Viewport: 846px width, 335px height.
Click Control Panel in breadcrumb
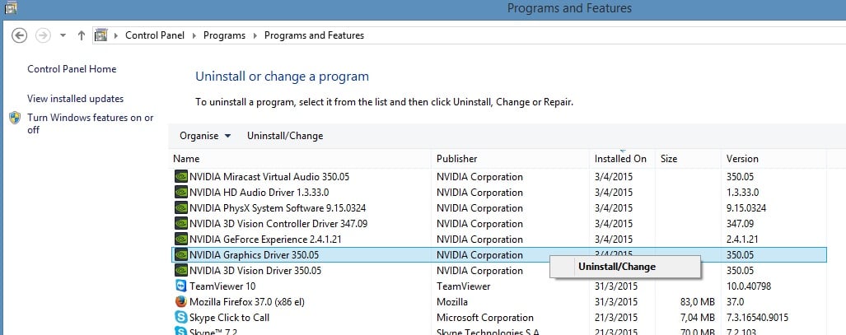click(155, 35)
